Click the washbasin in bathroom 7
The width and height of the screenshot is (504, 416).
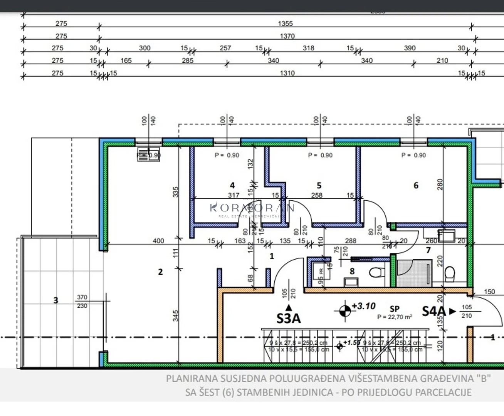446,235
